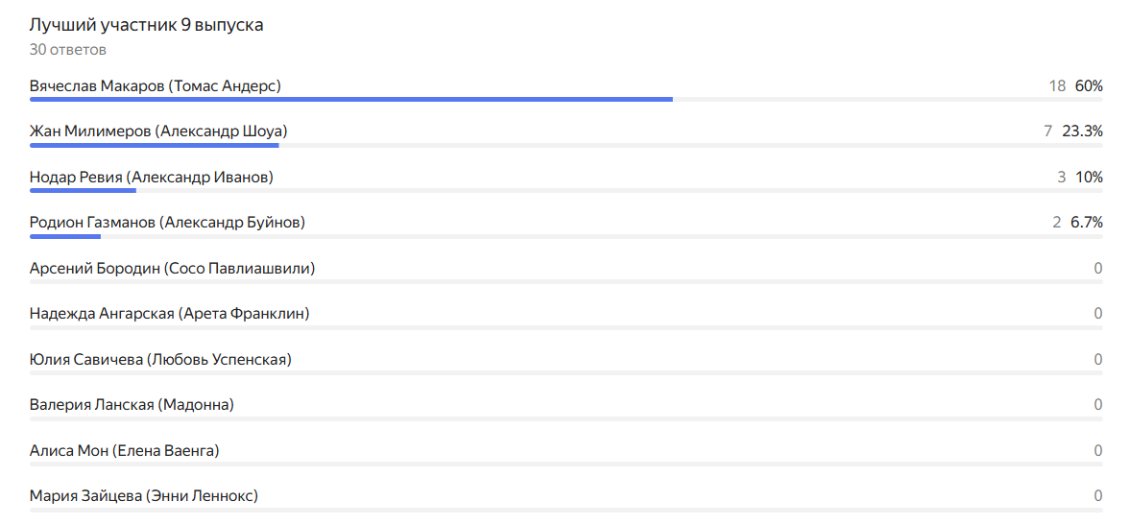The image size is (1130, 525).
Task: Select the Надежда Ангарская (Арета Франклин) option
Action: pyautogui.click(x=169, y=314)
